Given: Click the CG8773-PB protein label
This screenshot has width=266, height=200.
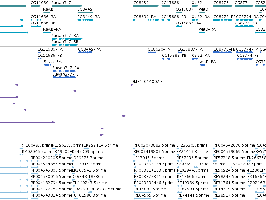Looking at the screenshot, I should click(224, 49).
